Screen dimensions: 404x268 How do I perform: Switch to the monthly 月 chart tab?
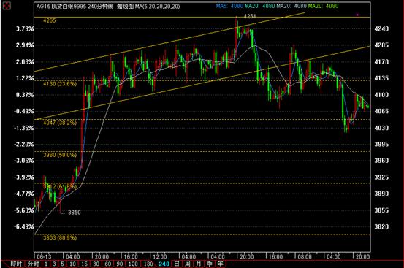(x=199, y=264)
